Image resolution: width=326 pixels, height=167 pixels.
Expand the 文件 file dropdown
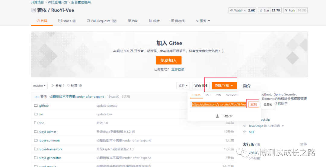click(x=183, y=86)
